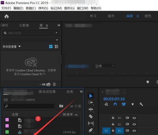This screenshot has width=158, height=135.
Task: Hide track V2 output eye
Action: point(134,124)
